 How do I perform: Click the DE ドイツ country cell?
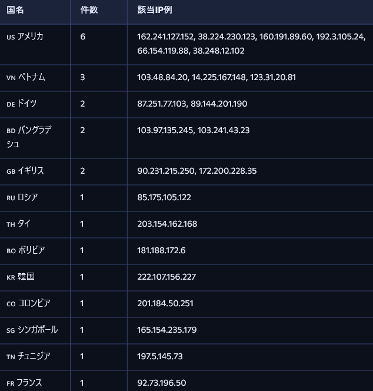click(x=22, y=104)
